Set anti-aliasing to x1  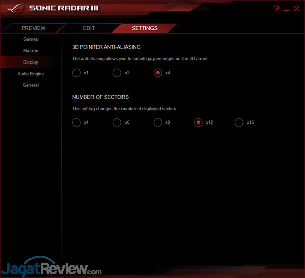tap(76, 73)
